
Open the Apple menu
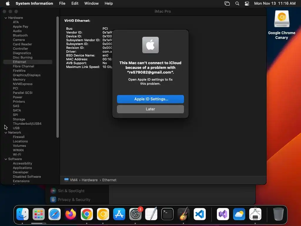coord(8,3)
